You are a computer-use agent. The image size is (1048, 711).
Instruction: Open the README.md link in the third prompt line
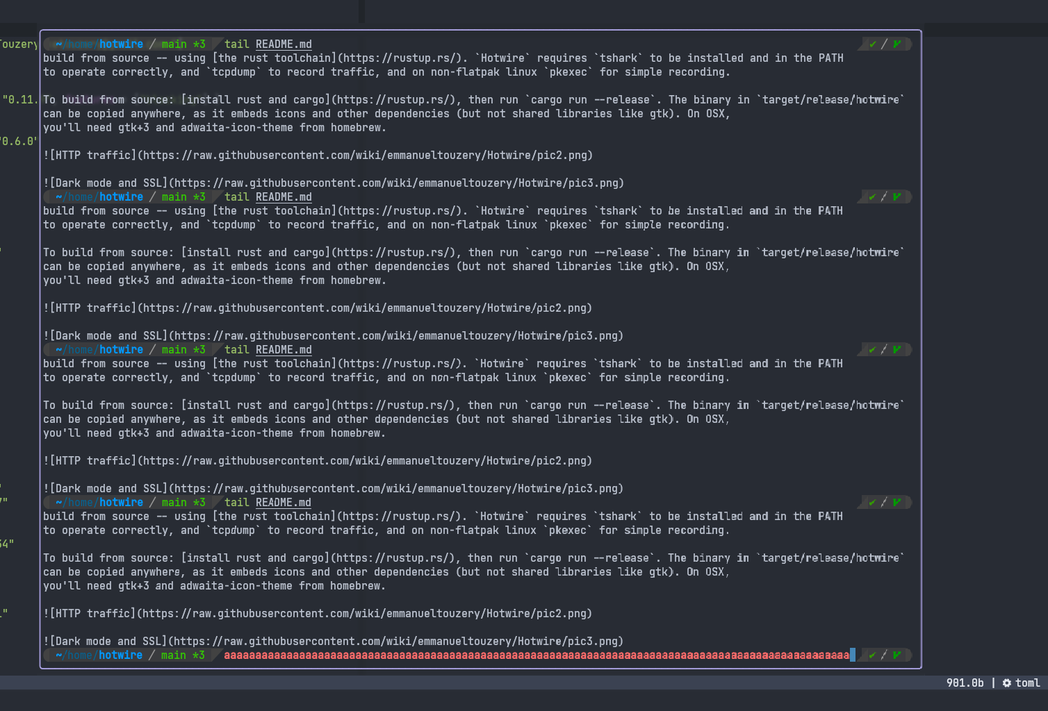point(284,349)
